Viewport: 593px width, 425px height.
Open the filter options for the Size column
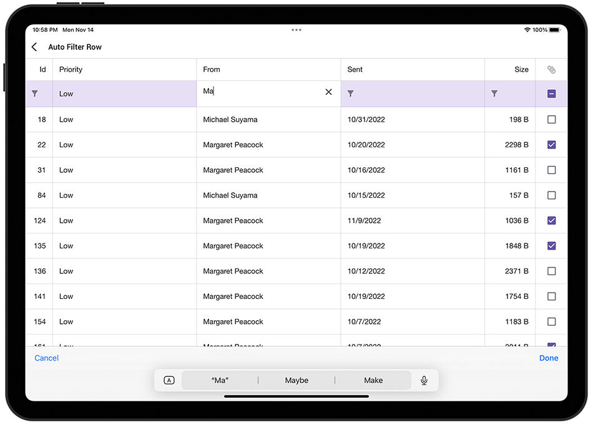pos(494,93)
